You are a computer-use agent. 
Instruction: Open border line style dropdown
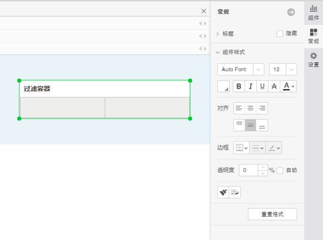pos(257,148)
